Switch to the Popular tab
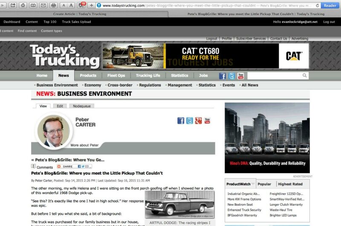This screenshot has width=341, height=226. [x=264, y=184]
